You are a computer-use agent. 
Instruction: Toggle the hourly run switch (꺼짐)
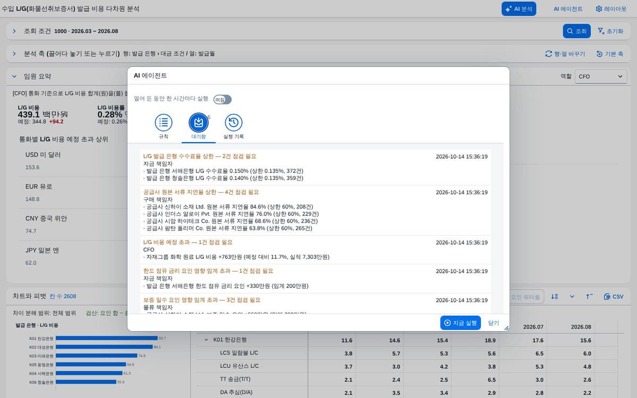(222, 99)
